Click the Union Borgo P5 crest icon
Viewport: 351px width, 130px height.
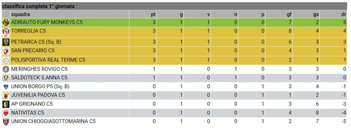[6, 87]
